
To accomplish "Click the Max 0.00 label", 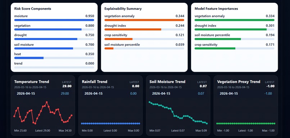I will point(133,130).
